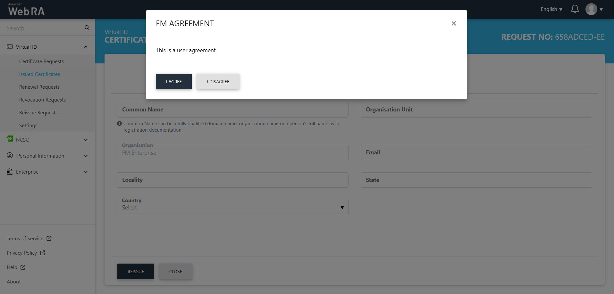Expand the NCSC menu section
This screenshot has width=614, height=294.
pos(86,140)
